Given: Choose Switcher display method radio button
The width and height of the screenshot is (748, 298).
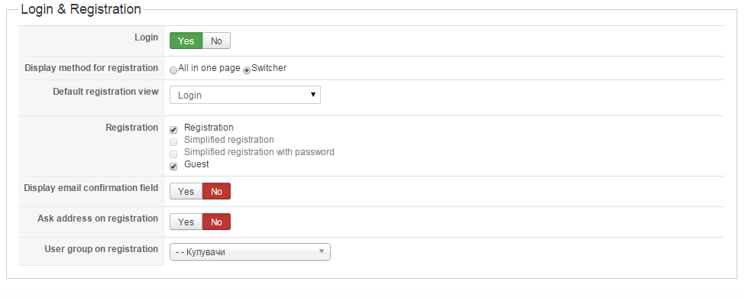Looking at the screenshot, I should point(247,70).
